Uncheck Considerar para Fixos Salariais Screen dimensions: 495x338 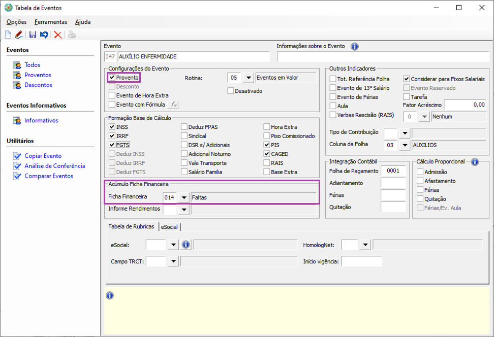[x=406, y=79]
